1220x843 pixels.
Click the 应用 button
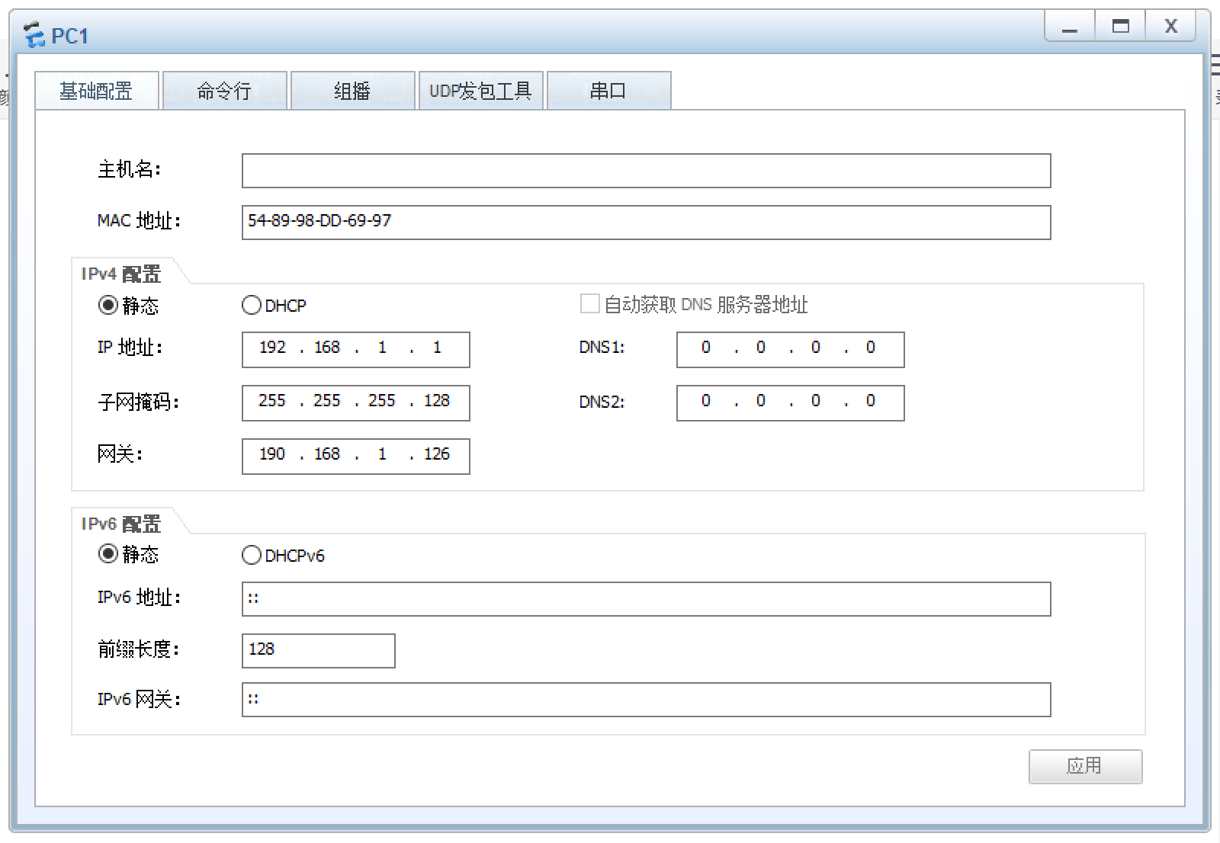pyautogui.click(x=1085, y=766)
